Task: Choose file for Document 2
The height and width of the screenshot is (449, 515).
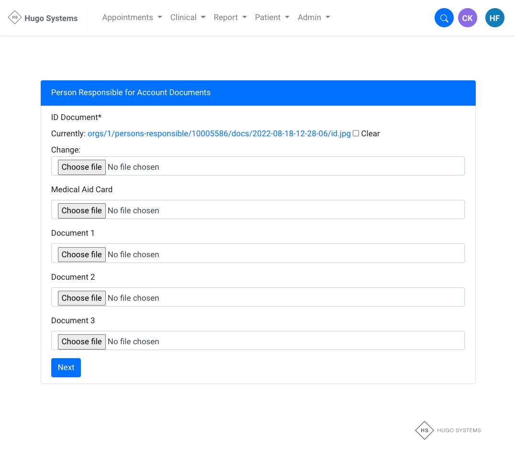Action: coord(82,298)
